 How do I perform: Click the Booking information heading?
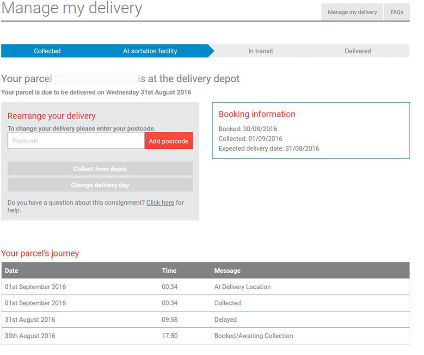[x=257, y=115]
